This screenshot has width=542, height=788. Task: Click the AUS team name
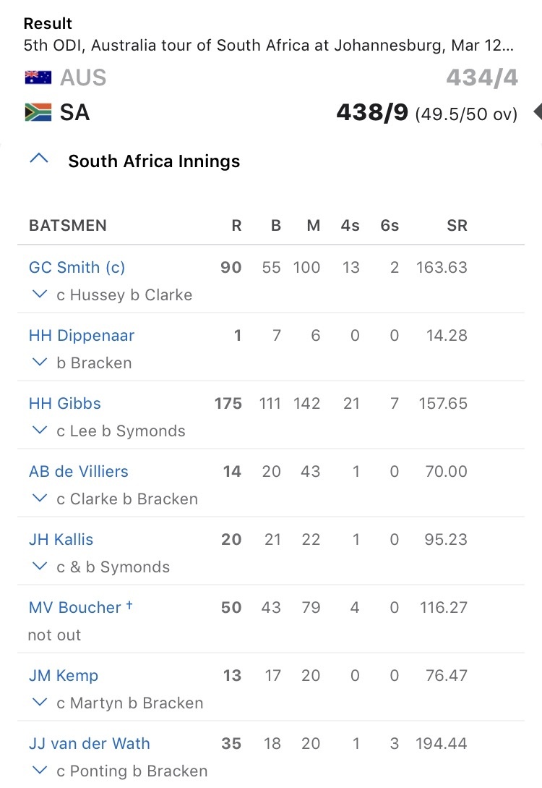tap(83, 78)
